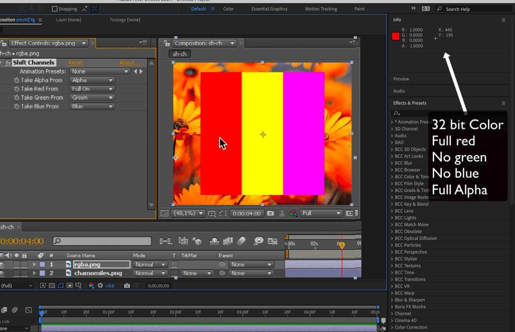
Task: Open TrkMat dropdown for chamomiles.png
Action: click(x=197, y=273)
